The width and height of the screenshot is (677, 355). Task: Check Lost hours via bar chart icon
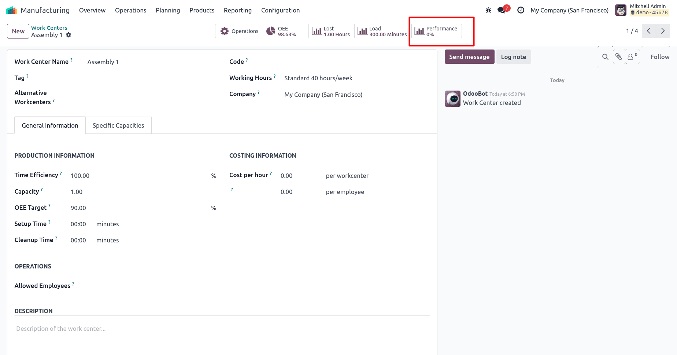[330, 31]
